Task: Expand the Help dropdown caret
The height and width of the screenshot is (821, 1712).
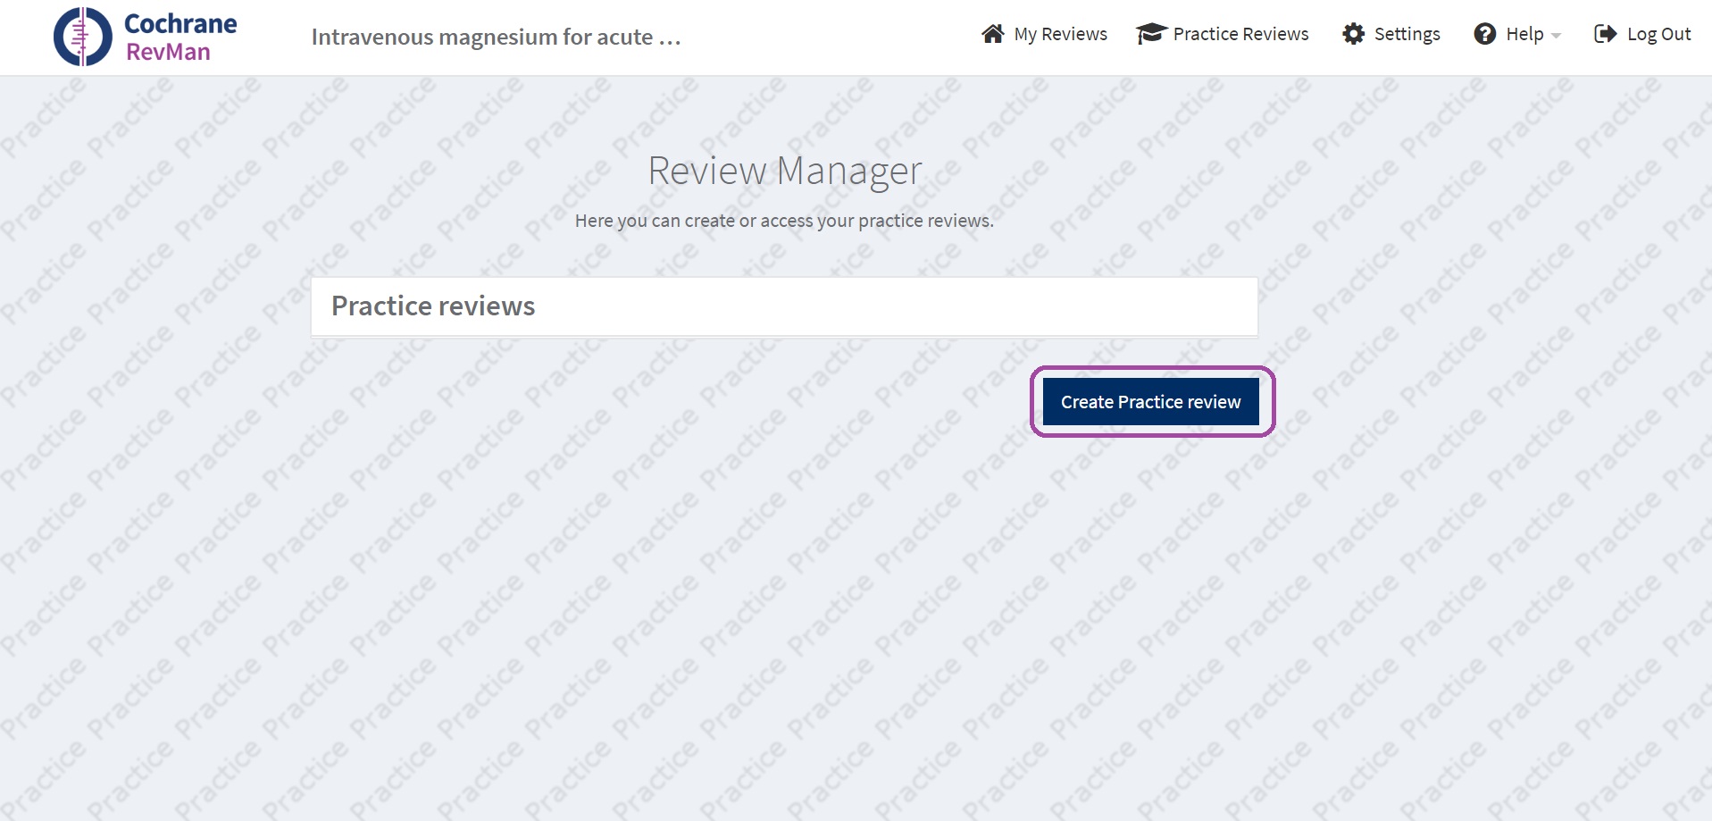Action: coord(1556,36)
